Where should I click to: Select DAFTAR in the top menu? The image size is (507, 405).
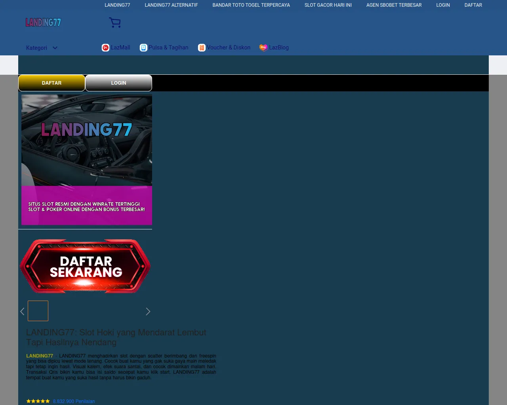473,5
